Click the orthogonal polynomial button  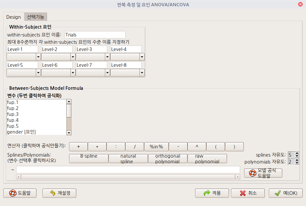pyautogui.click(x=167, y=159)
